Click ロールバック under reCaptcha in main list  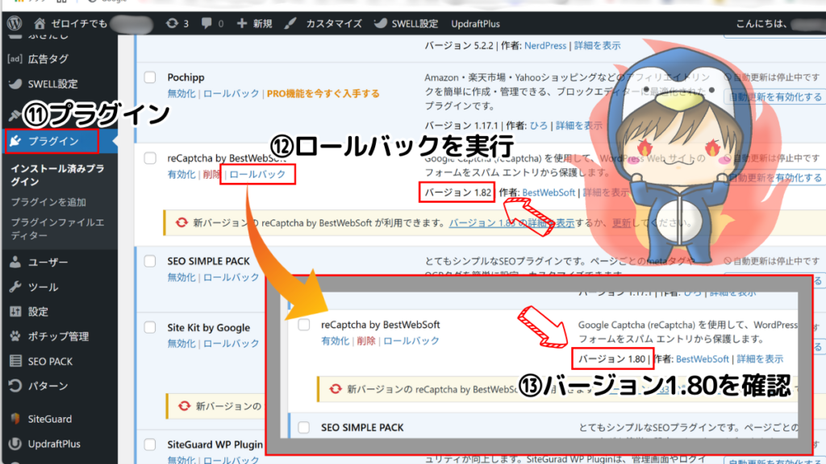click(257, 174)
